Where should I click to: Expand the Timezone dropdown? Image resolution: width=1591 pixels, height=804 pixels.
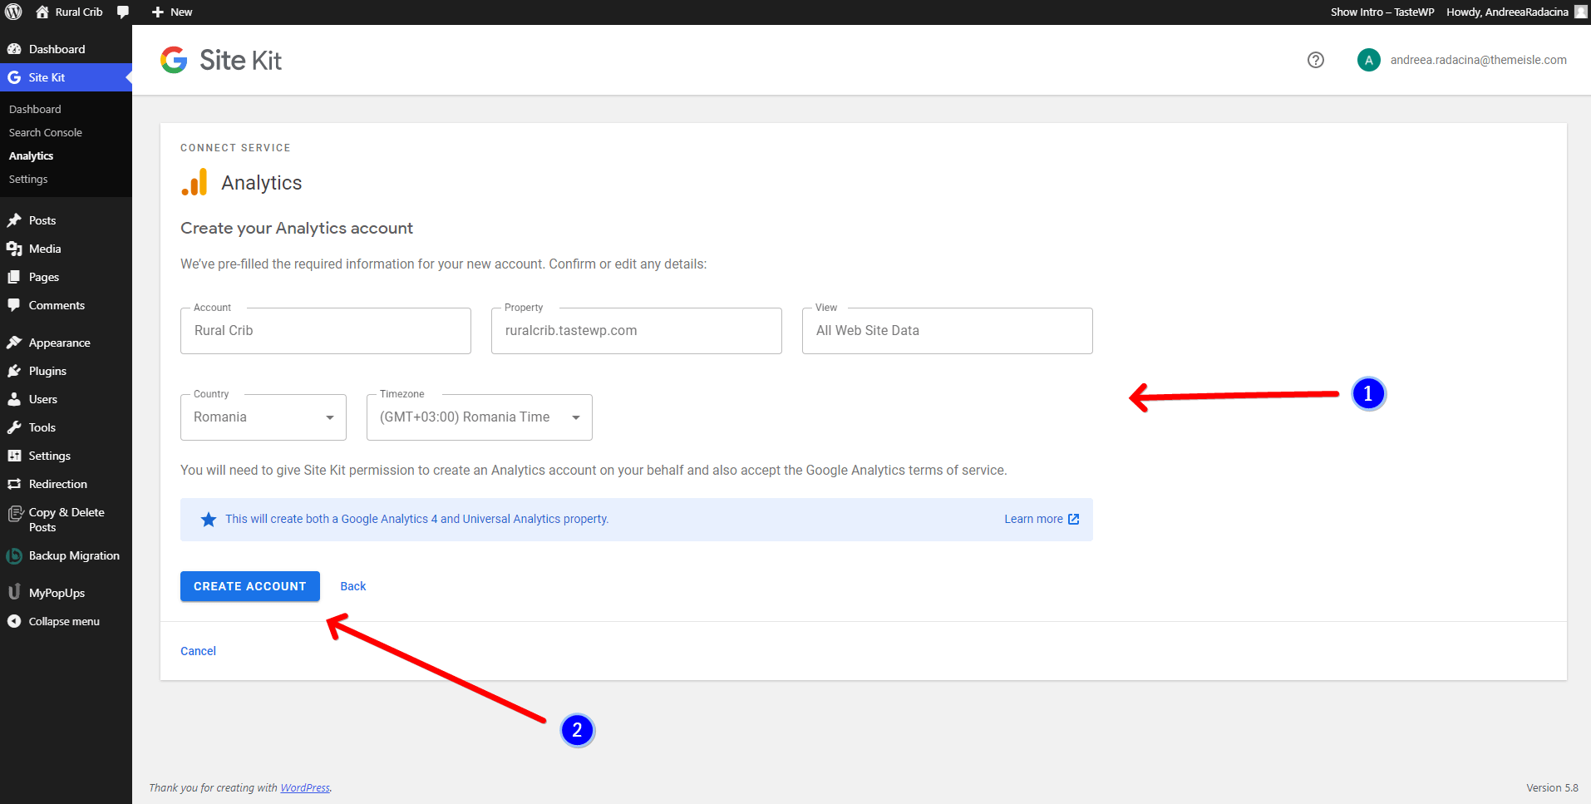479,417
